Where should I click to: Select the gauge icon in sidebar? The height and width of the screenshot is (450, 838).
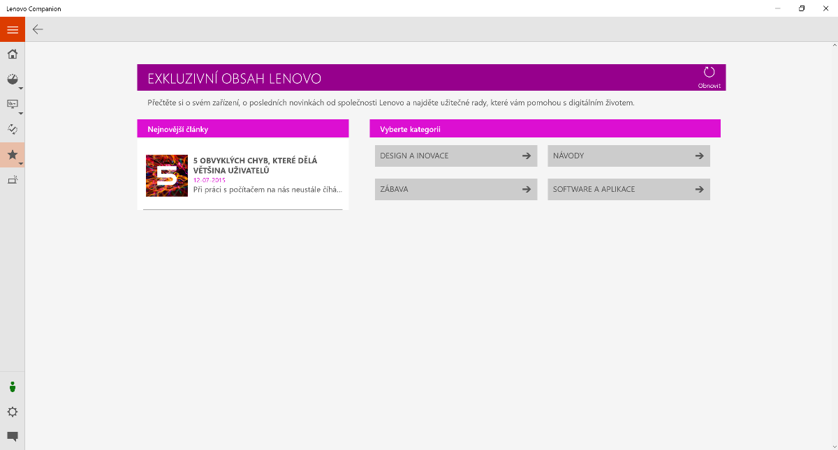coord(12,80)
